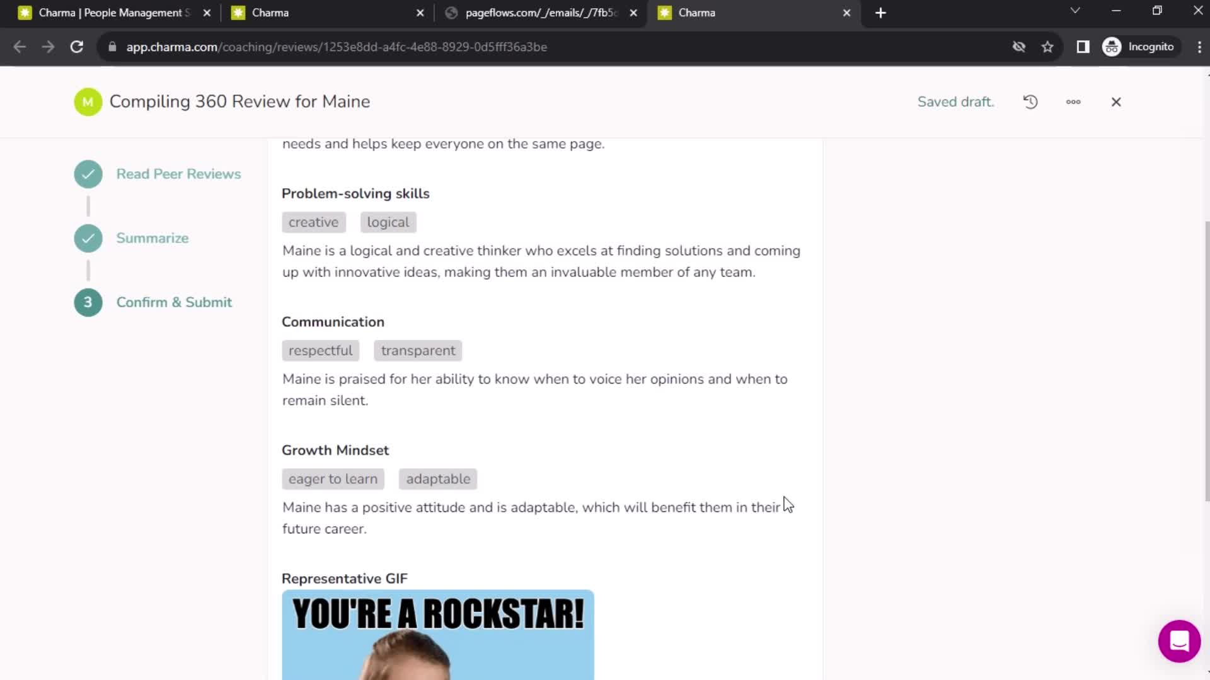Click the M avatar for Maine
Viewport: 1210px width, 680px height.
(x=88, y=102)
